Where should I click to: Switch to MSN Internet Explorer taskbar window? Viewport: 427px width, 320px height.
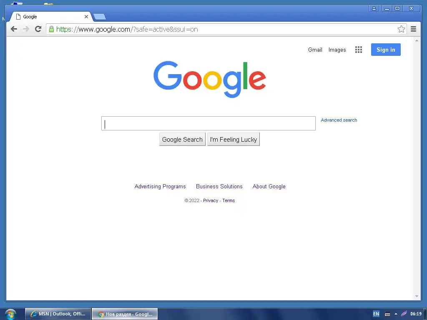pos(58,314)
